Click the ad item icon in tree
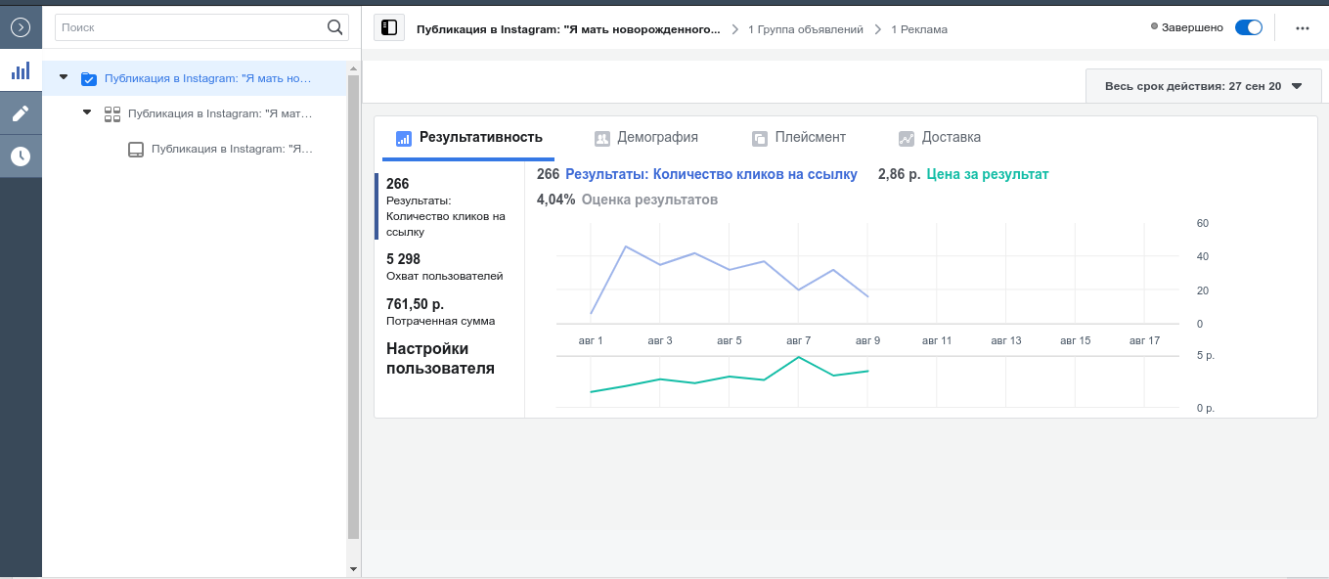Screen dimensions: 1329x579 pyautogui.click(x=136, y=150)
